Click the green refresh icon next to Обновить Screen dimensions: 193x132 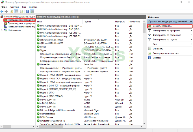coord(149,49)
